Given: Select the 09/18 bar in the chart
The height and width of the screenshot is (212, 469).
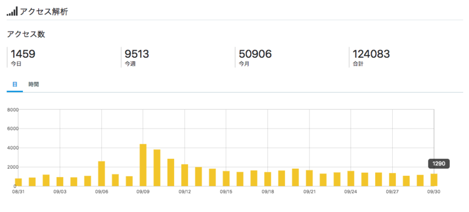Looking at the screenshot, I should [x=268, y=179].
